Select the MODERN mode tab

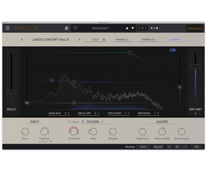[175, 39]
